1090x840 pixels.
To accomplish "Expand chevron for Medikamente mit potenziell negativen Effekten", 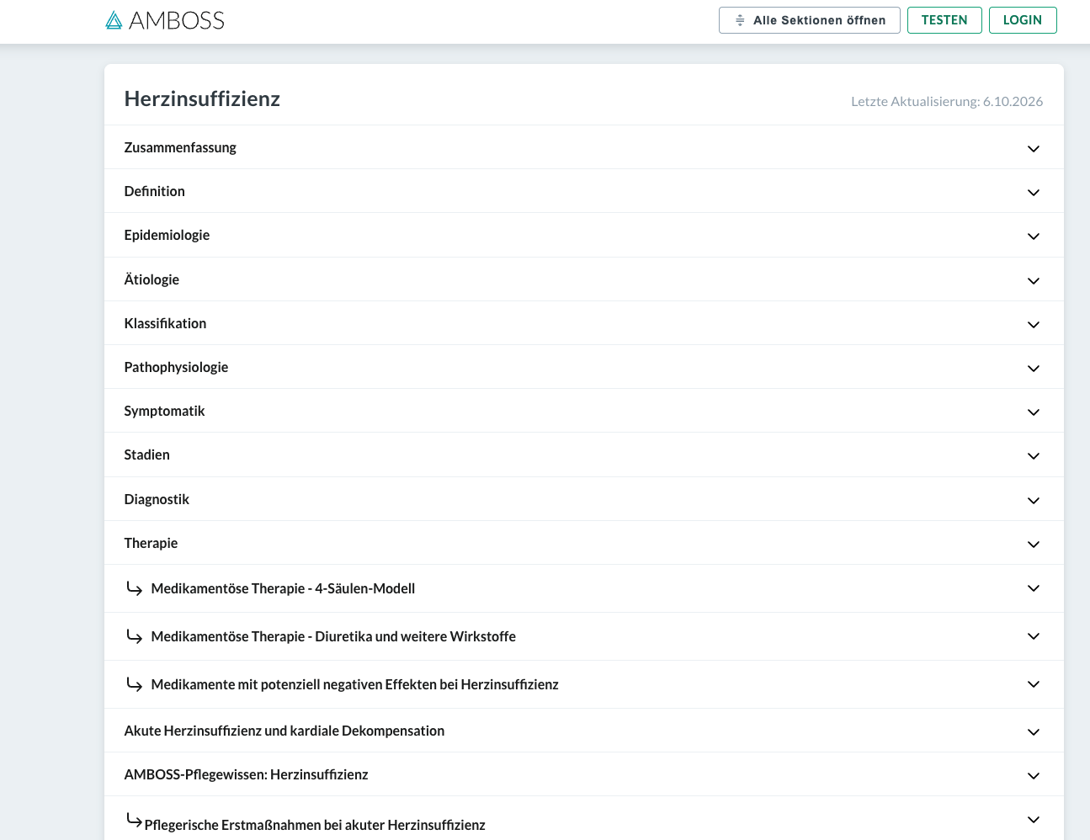I will pos(1034,684).
